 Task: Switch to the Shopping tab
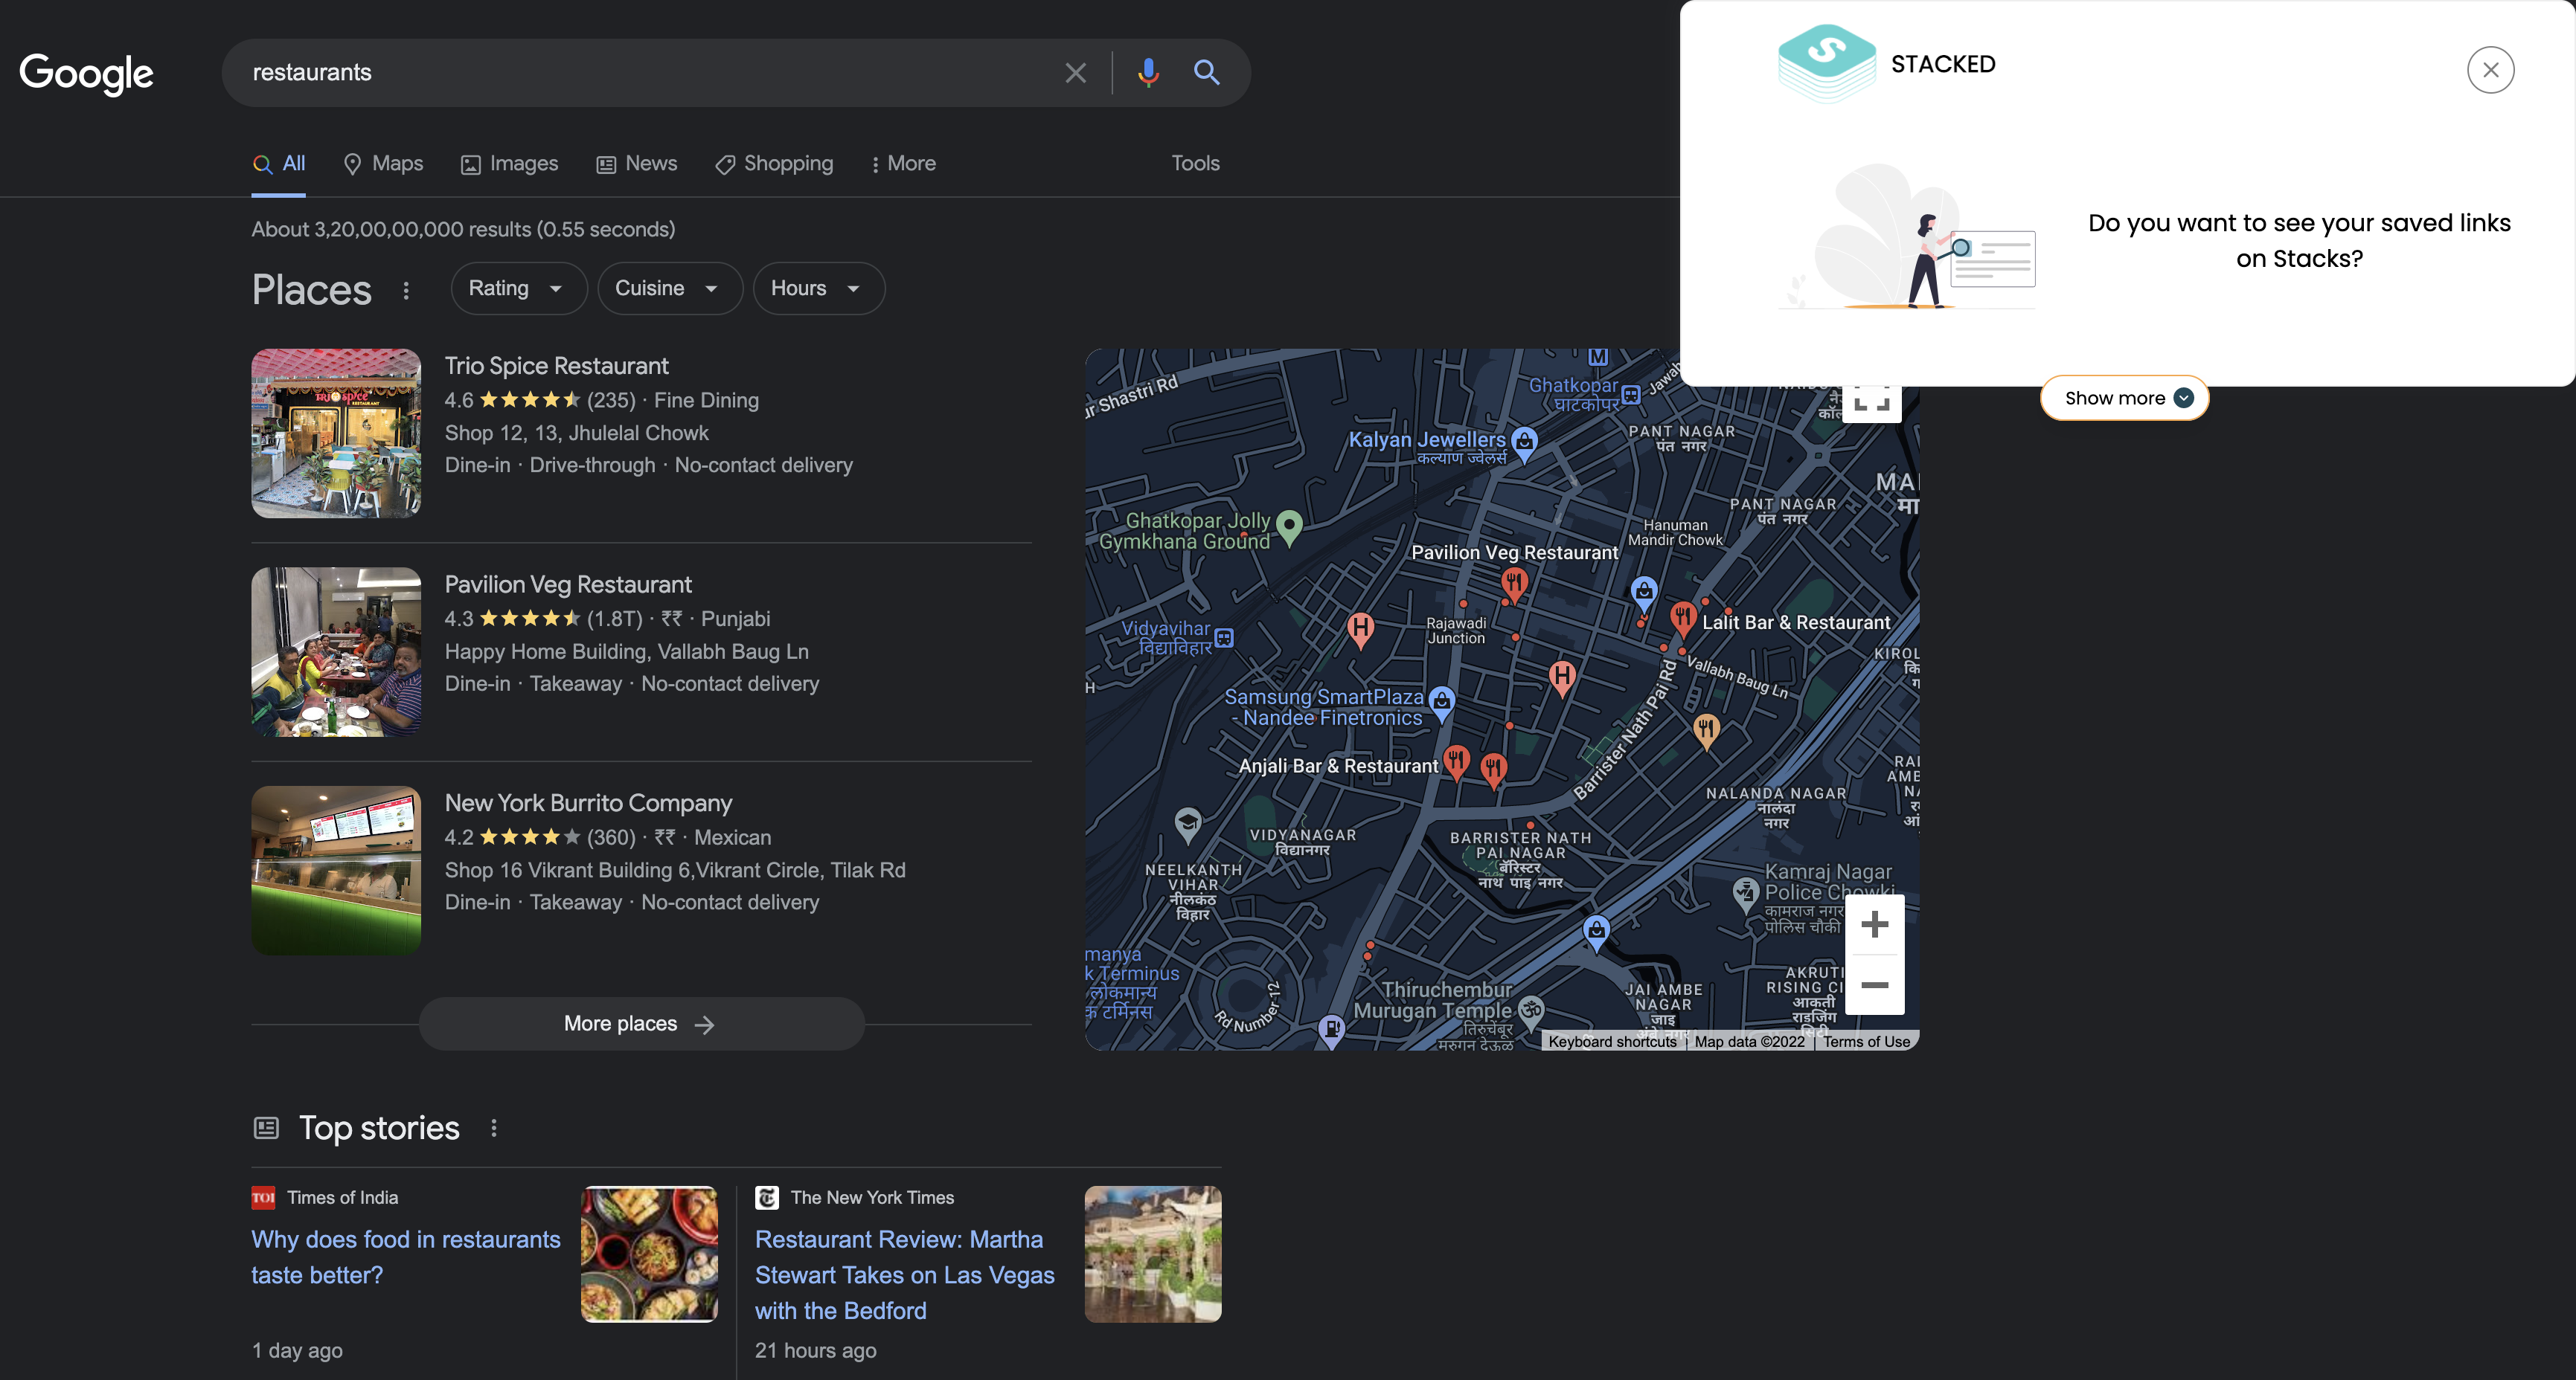[x=775, y=164]
